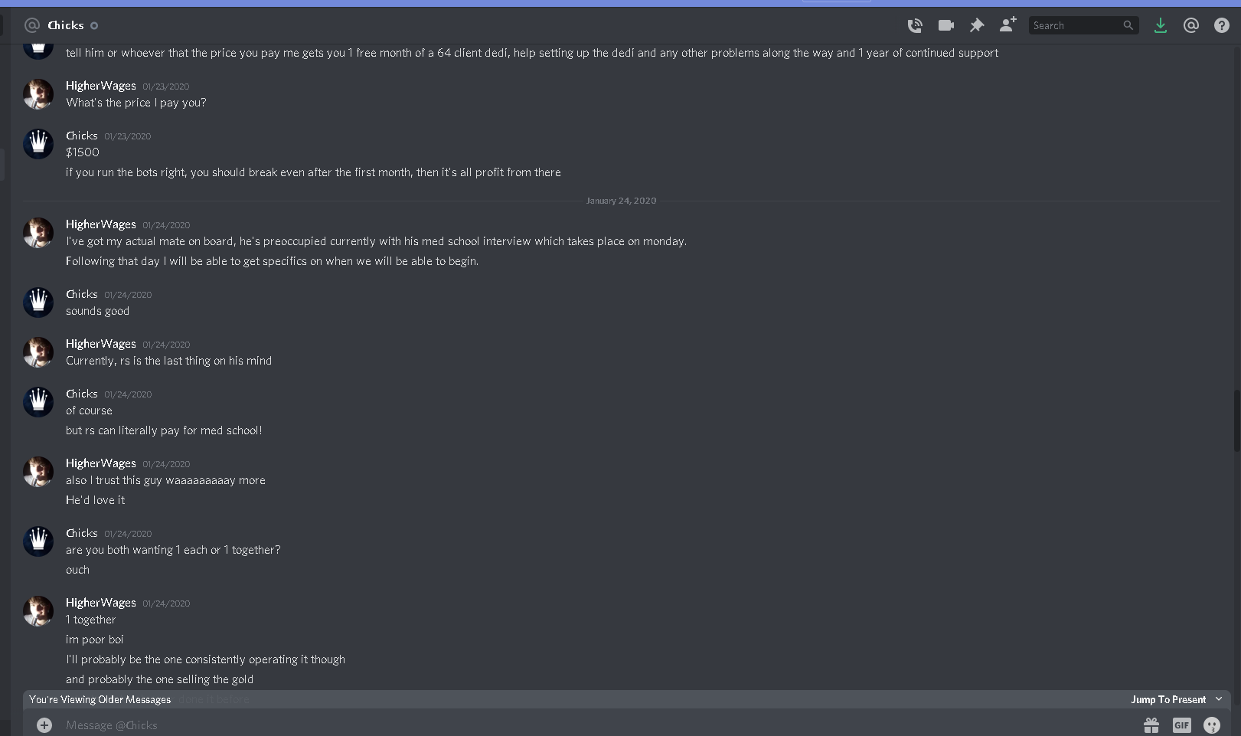The image size is (1241, 736).
Task: Click the chat scrollbar thumb
Action: [x=1236, y=421]
